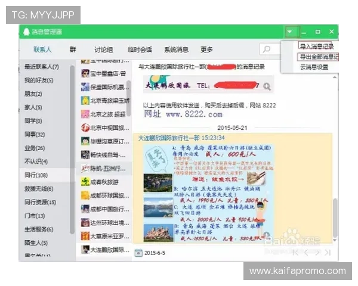Switch to the 讨论组 tab
Image resolution: width=358 pixels, height=286 pixels.
(104, 49)
